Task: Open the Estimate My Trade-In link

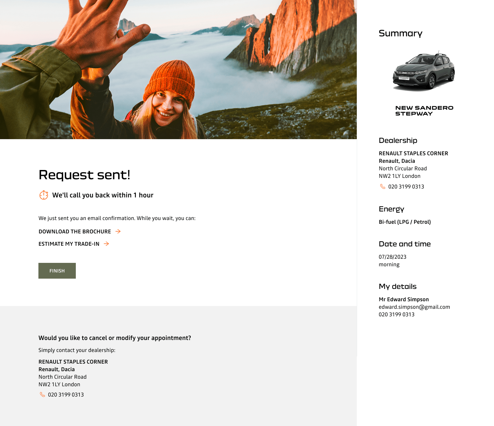Action: coord(69,244)
